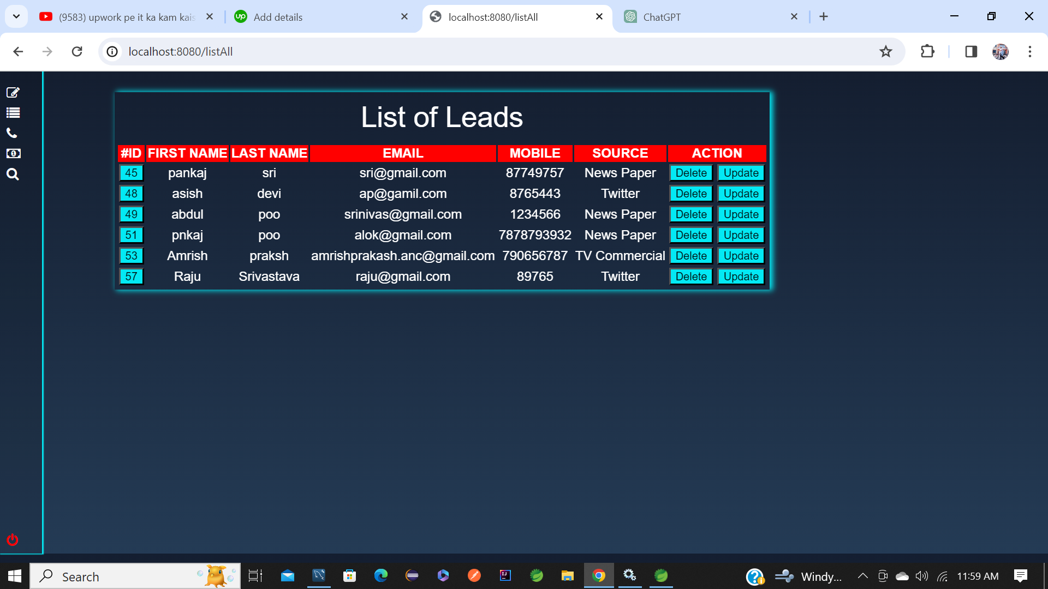Click the address bar URL field

coord(491,51)
